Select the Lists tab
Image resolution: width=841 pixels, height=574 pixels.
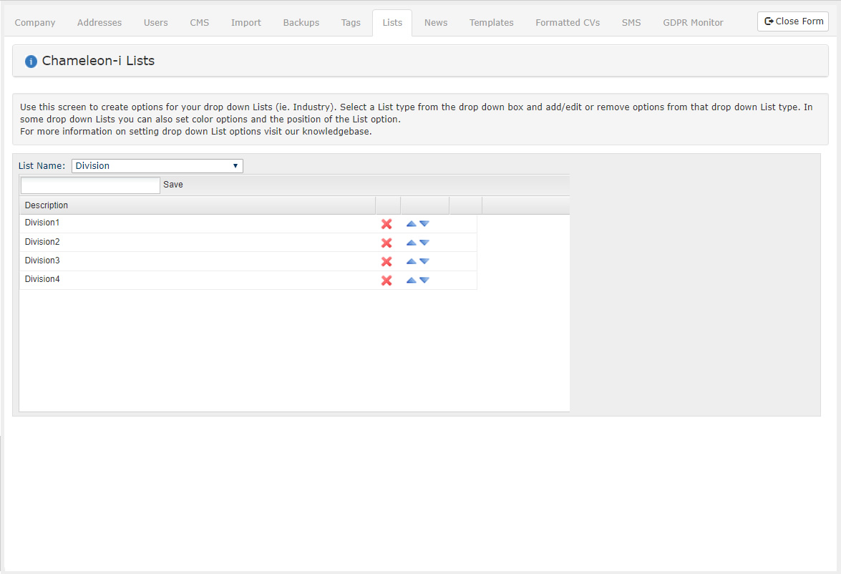tap(392, 22)
